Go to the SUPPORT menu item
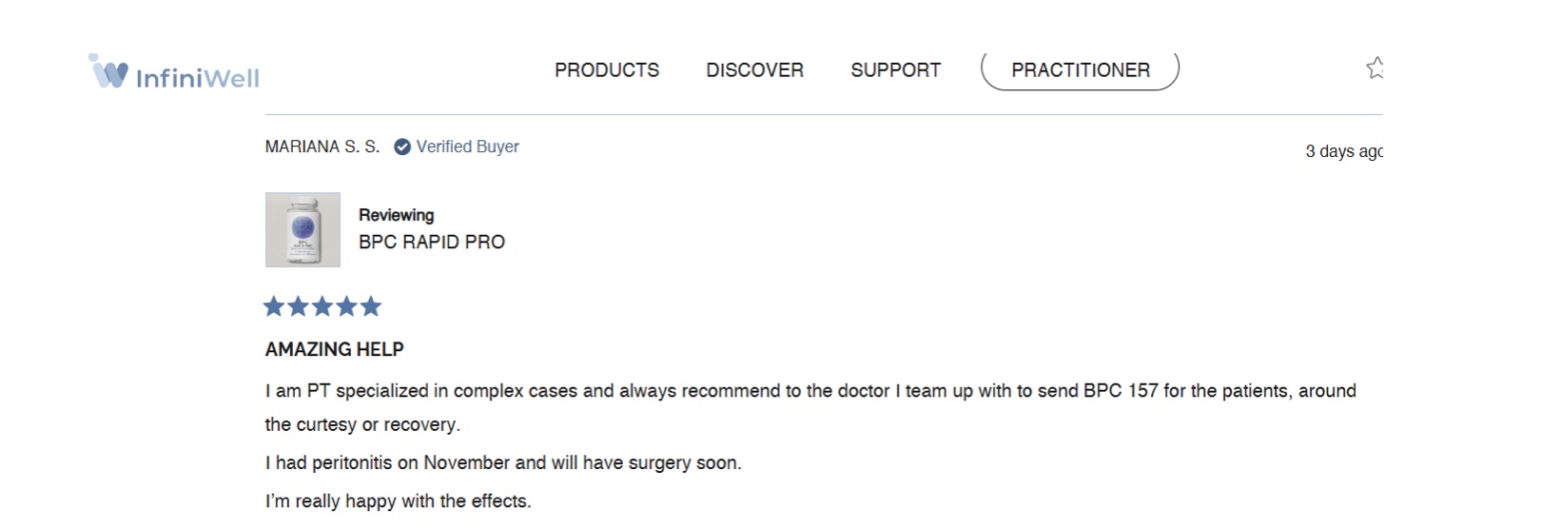 click(895, 70)
